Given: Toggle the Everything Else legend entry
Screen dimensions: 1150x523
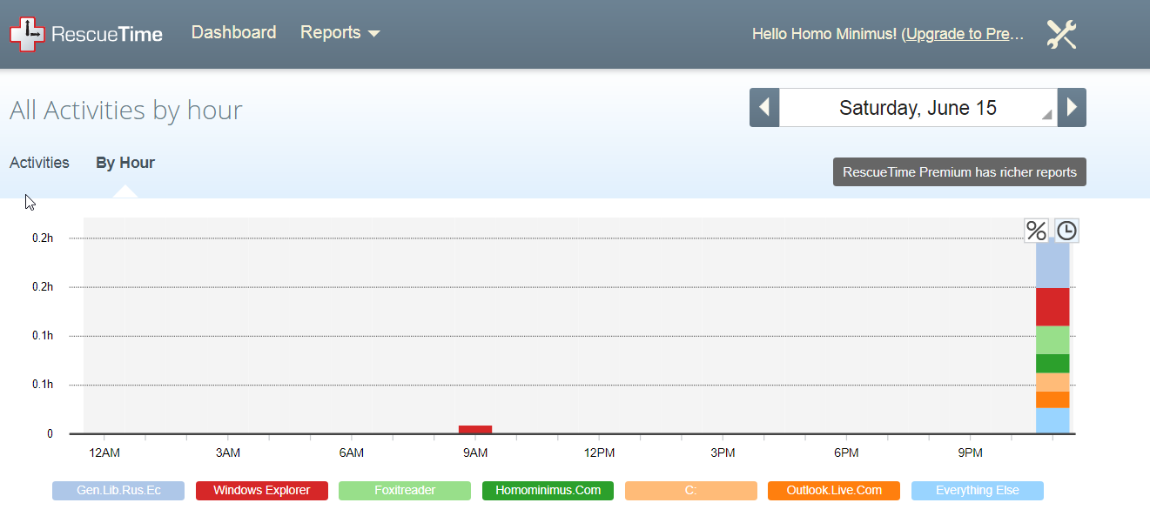Looking at the screenshot, I should coord(978,491).
